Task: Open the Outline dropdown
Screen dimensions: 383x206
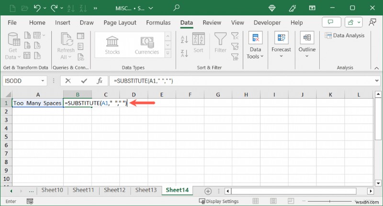Action: click(x=307, y=45)
